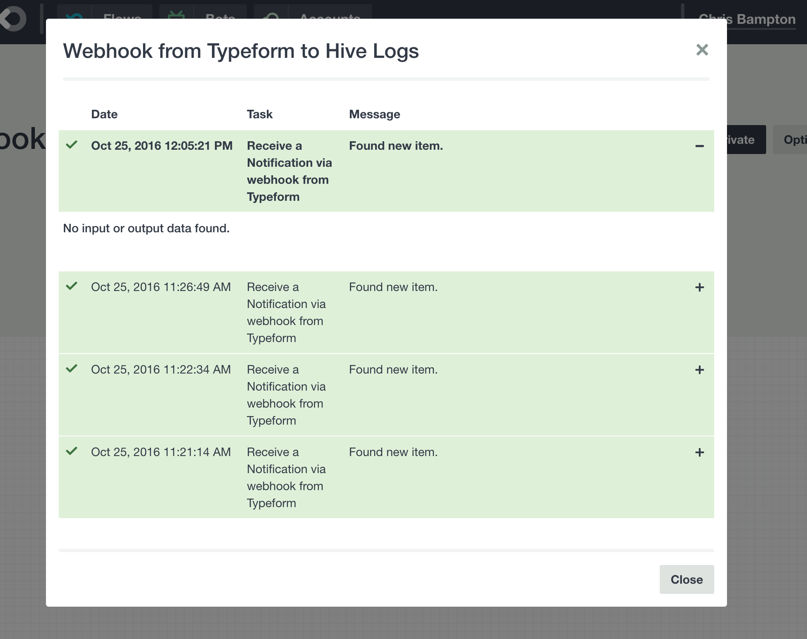
Task: Click 'Found new item.' in 11:26:49 AM row
Action: tap(393, 287)
